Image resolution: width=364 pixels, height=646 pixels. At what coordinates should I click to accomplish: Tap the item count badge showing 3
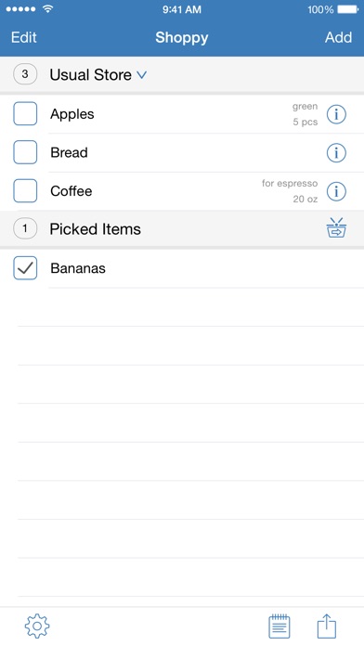[25, 74]
